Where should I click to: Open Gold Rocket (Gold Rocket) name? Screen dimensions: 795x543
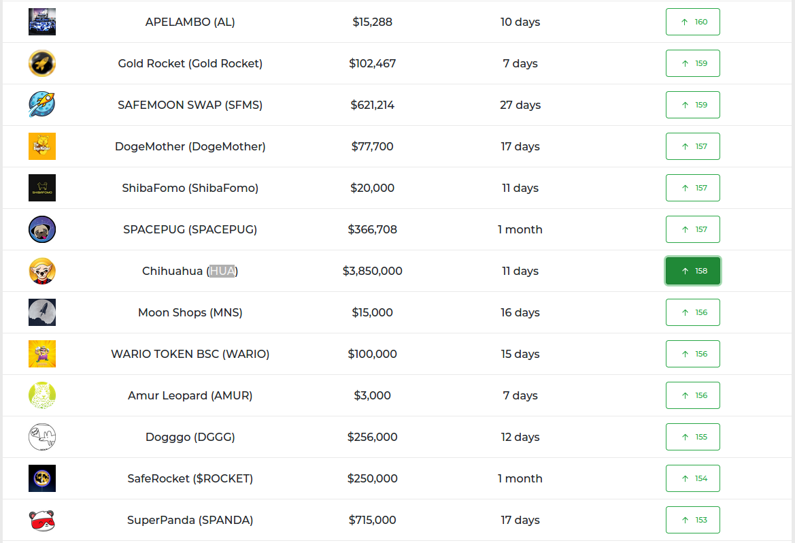pos(190,63)
